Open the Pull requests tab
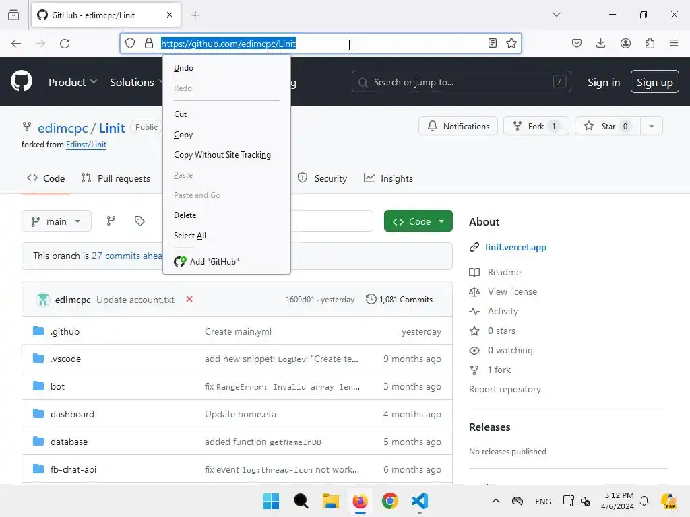Image resolution: width=690 pixels, height=517 pixels. (x=116, y=178)
